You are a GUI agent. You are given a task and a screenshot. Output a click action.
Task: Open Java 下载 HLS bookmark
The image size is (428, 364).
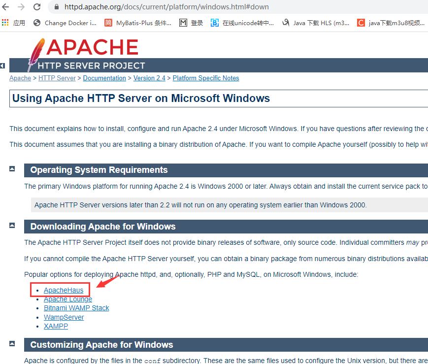(316, 23)
